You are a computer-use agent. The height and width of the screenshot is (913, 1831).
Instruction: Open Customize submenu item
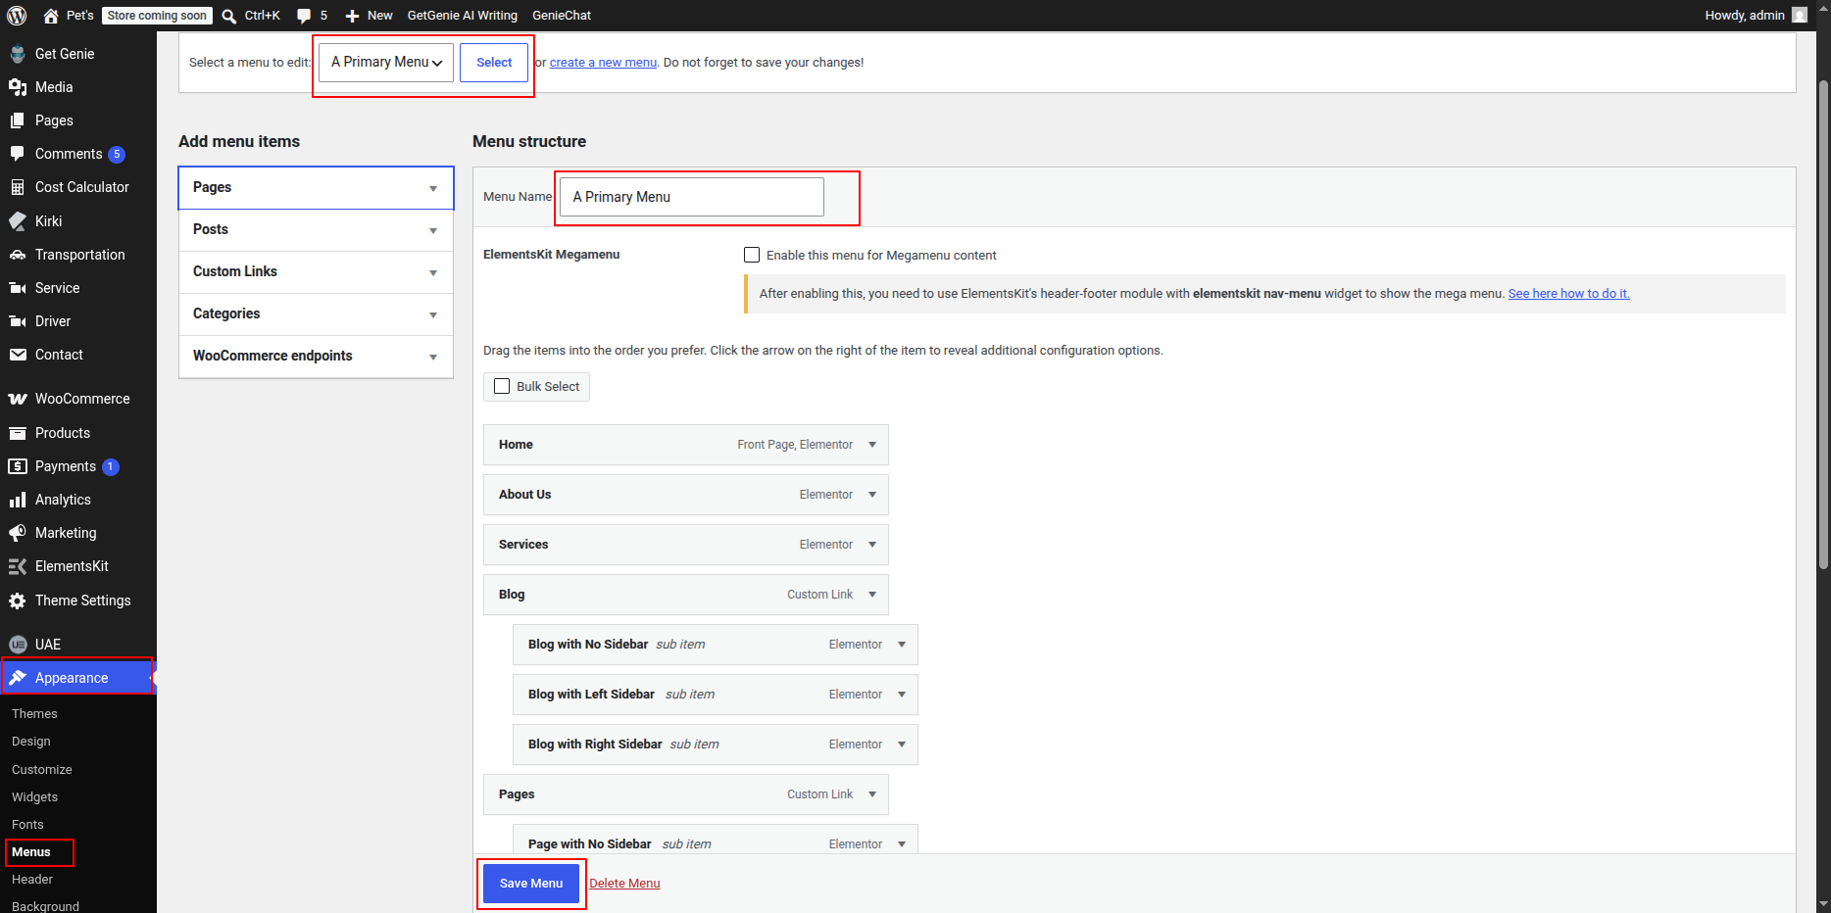click(42, 770)
